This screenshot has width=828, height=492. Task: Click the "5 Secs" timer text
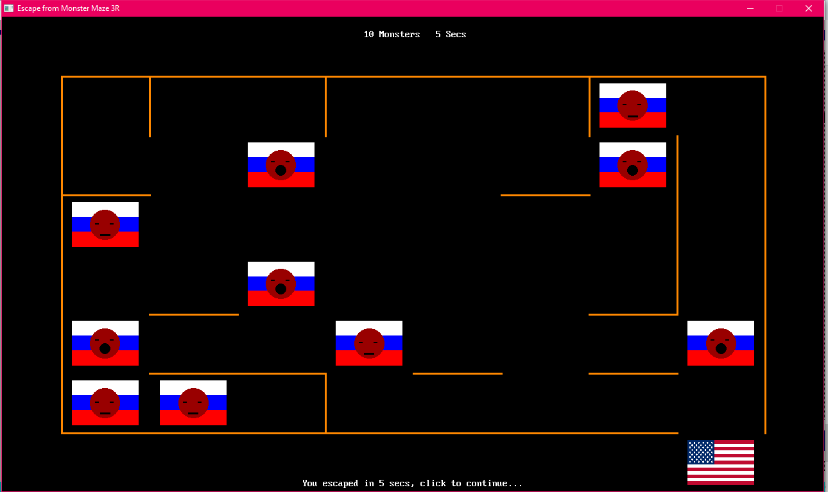click(451, 34)
